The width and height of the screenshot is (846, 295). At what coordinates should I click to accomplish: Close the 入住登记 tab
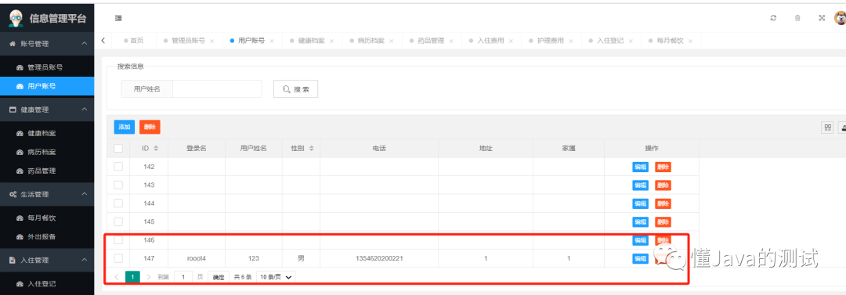pos(631,41)
